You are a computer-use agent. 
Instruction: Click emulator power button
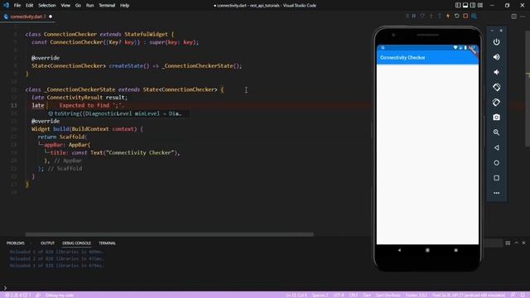496,42
